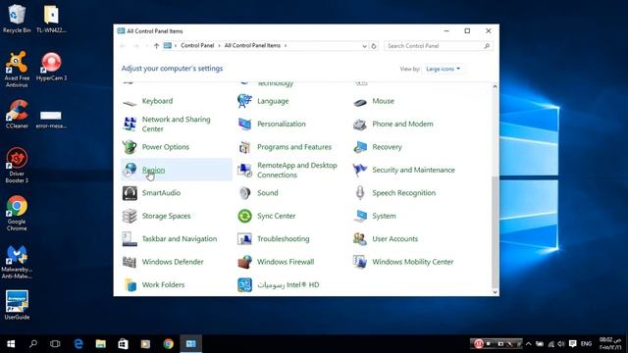628x353 pixels.
Task: Open Speech Recognition microphone icon
Action: 360,193
